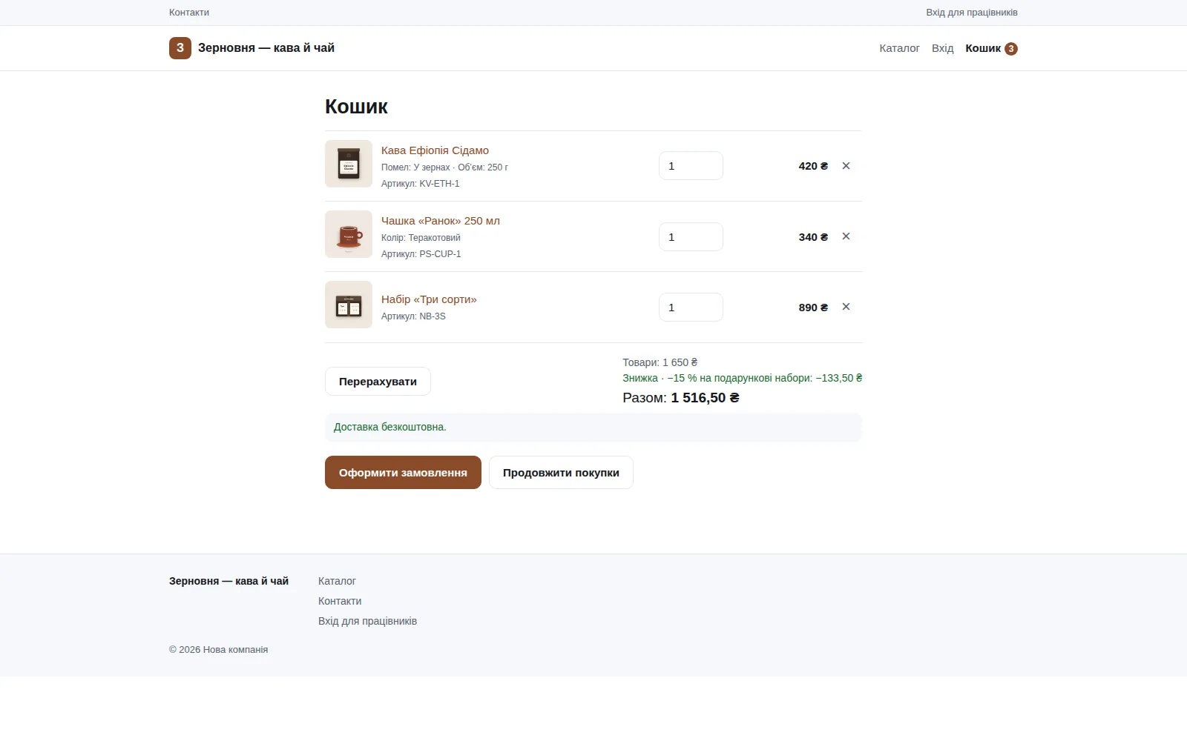Click Оформити замовлення button

click(x=403, y=473)
